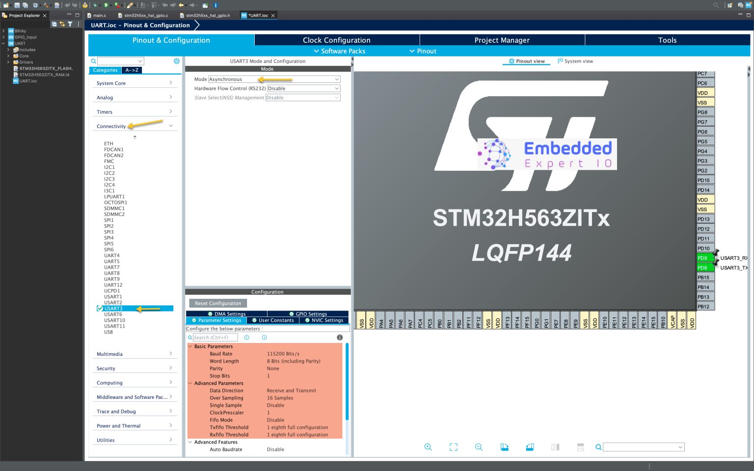Expand the Timers category

click(135, 112)
